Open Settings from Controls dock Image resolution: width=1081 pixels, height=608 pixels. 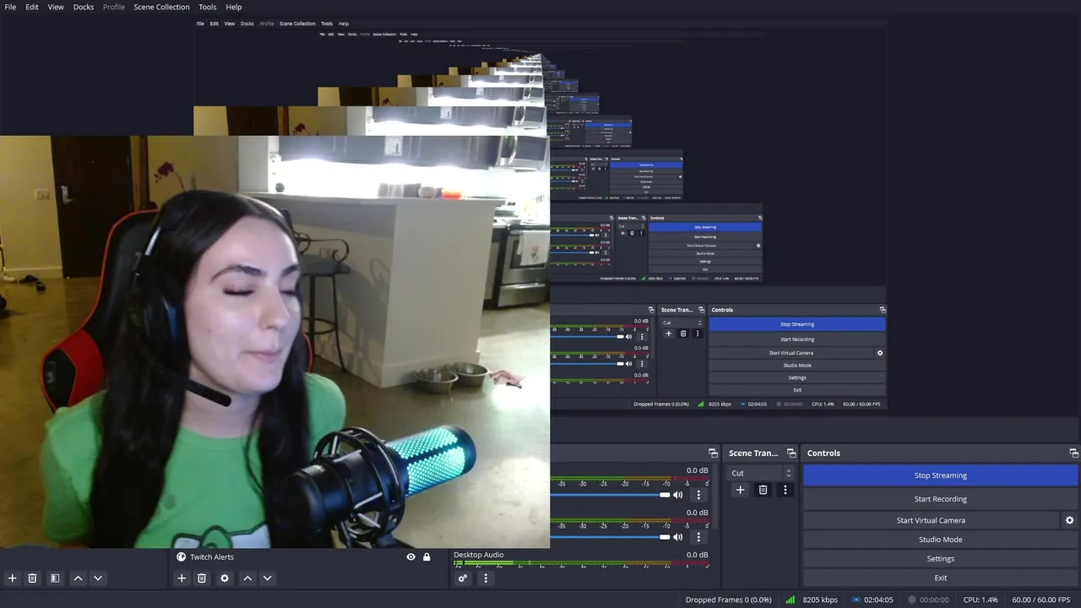[x=940, y=559]
